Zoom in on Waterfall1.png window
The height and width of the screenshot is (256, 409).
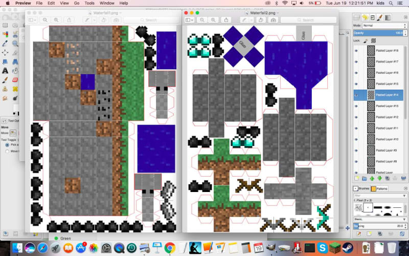pos(56,20)
